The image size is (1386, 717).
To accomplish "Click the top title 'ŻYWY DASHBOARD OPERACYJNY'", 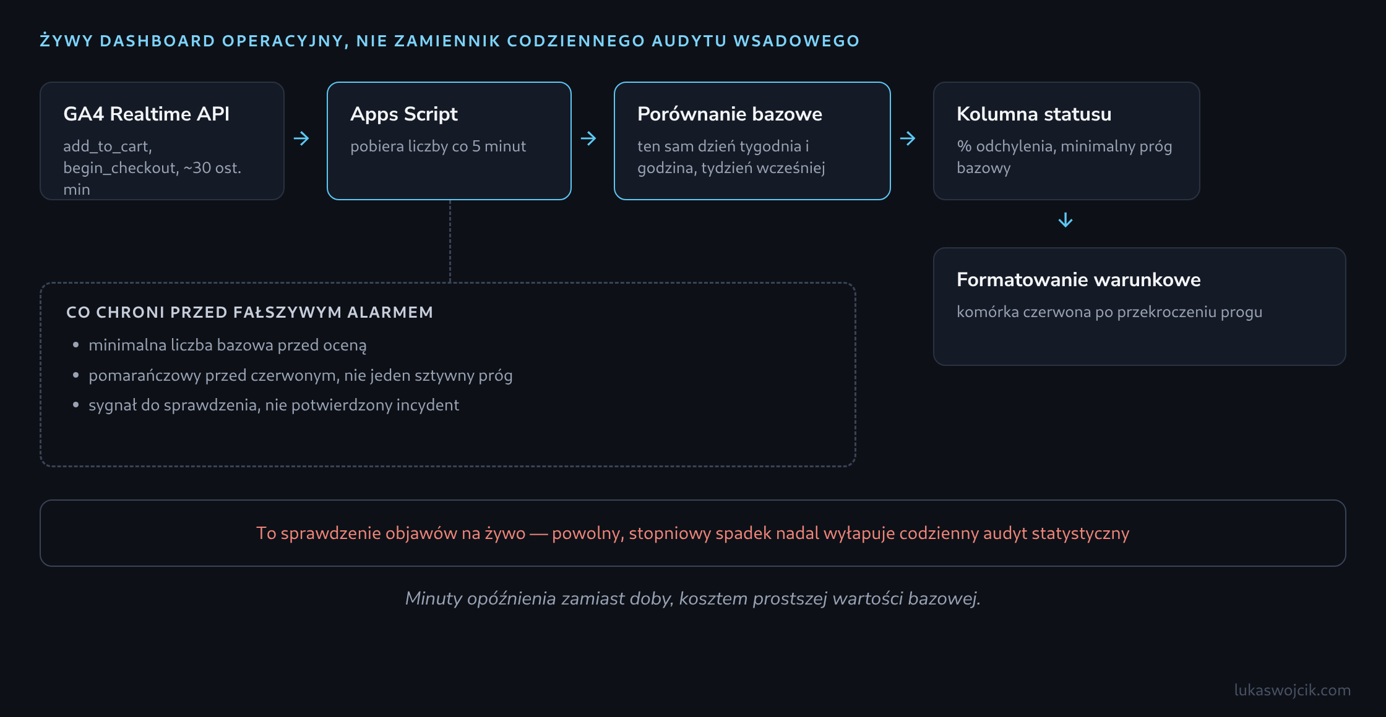I will coord(450,41).
